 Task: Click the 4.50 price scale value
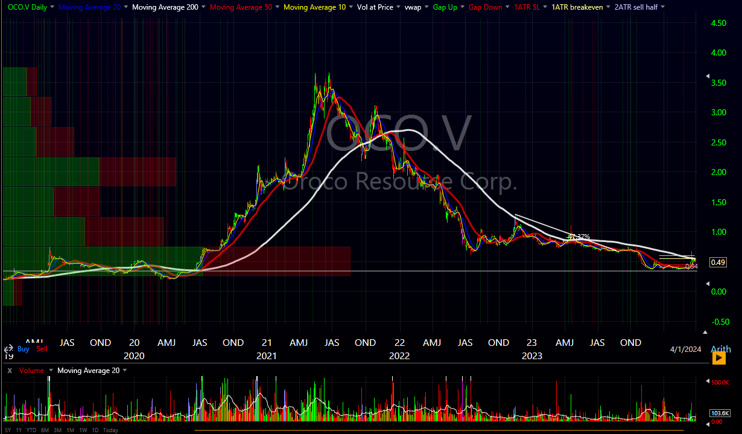(718, 23)
